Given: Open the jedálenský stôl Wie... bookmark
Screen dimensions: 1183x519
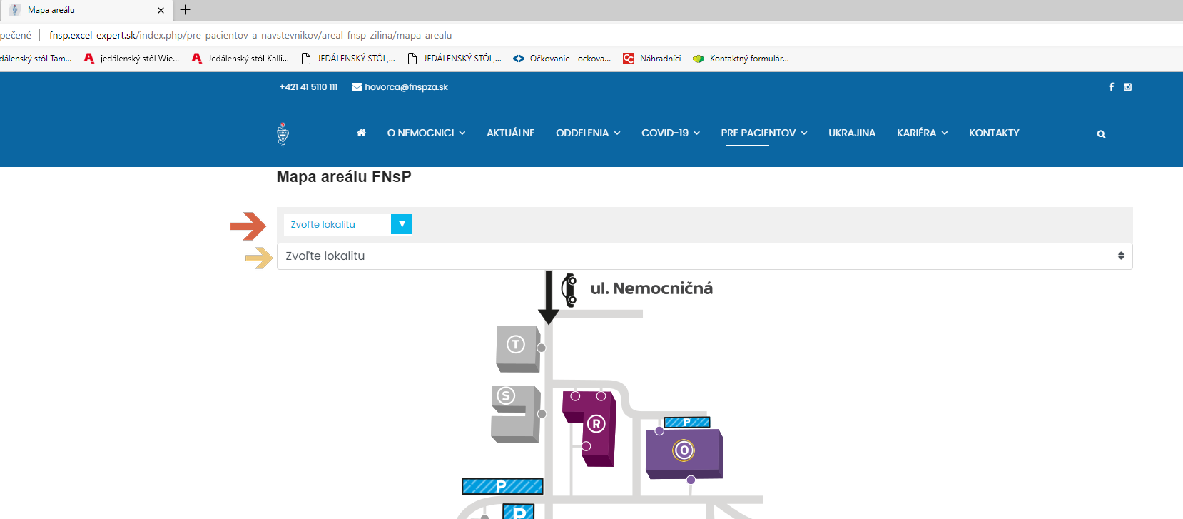Looking at the screenshot, I should pyautogui.click(x=132, y=59).
